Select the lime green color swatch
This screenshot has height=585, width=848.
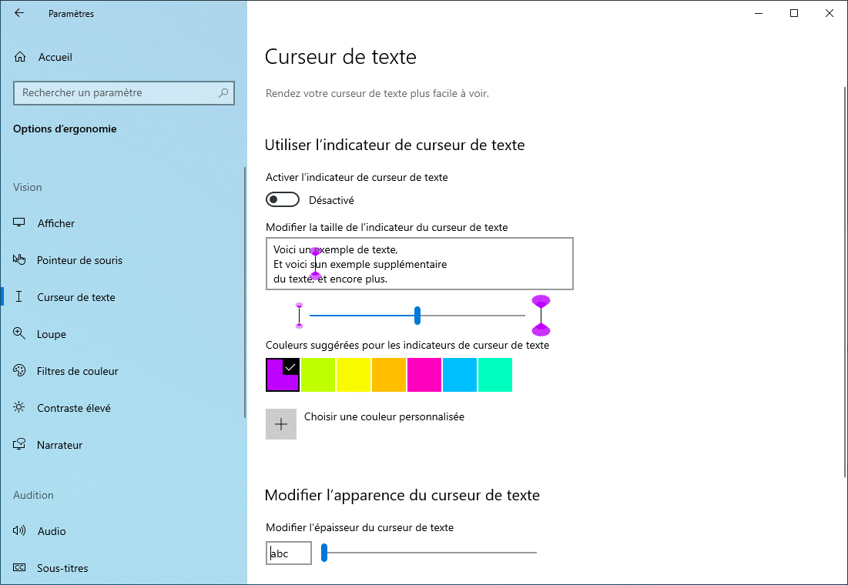(x=318, y=375)
